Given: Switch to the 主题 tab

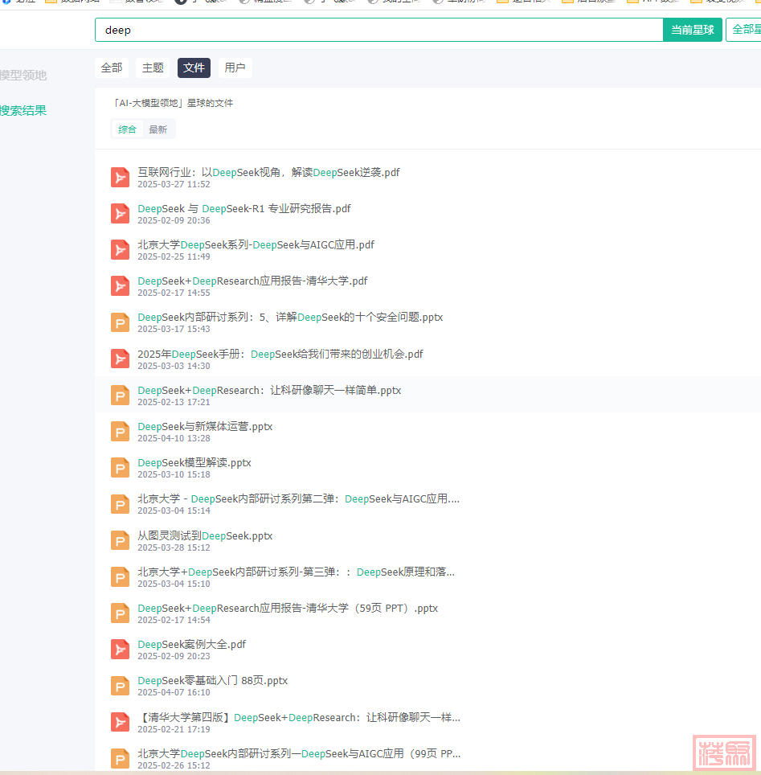Looking at the screenshot, I should (x=153, y=68).
